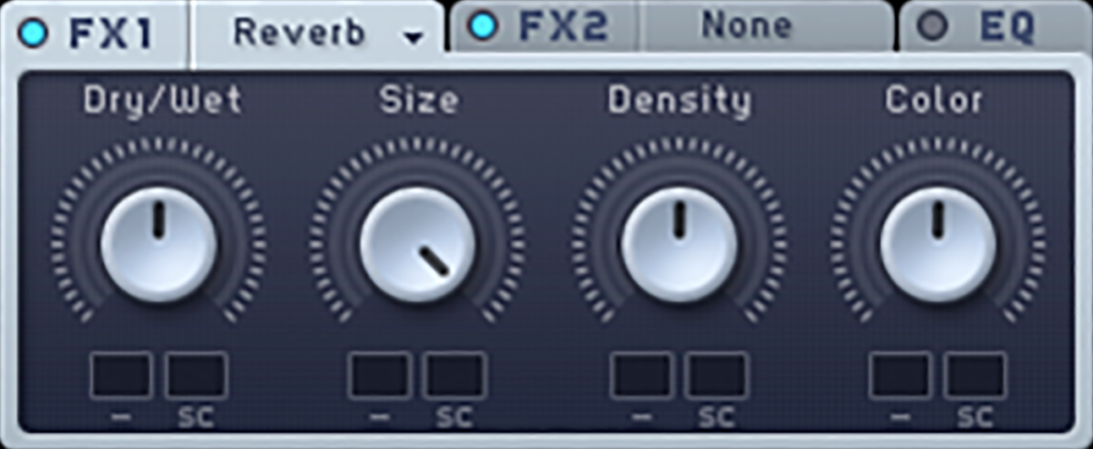Click the Reverb effect name field
Image resolution: width=1093 pixels, height=449 pixels.
coord(300,33)
